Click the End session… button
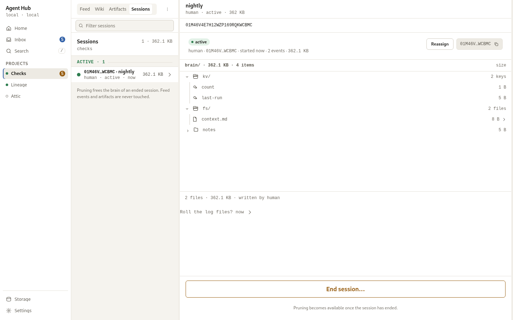This screenshot has width=513, height=320. click(346, 289)
